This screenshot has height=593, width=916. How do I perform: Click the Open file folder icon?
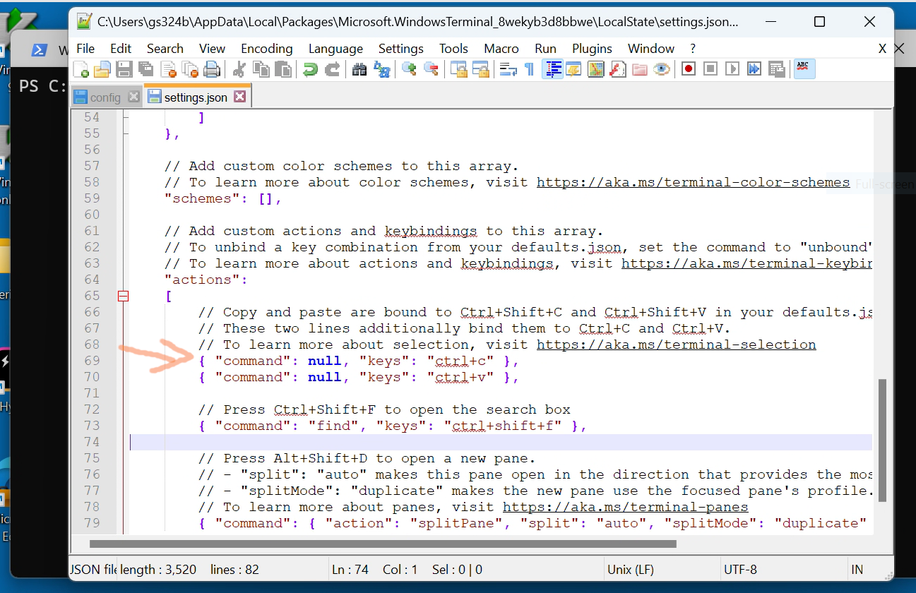pos(102,69)
